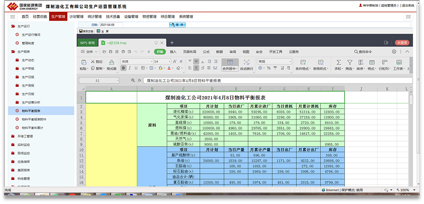Toggle Merge and Center (合并居中)
The width and height of the screenshot is (424, 204).
click(230, 65)
